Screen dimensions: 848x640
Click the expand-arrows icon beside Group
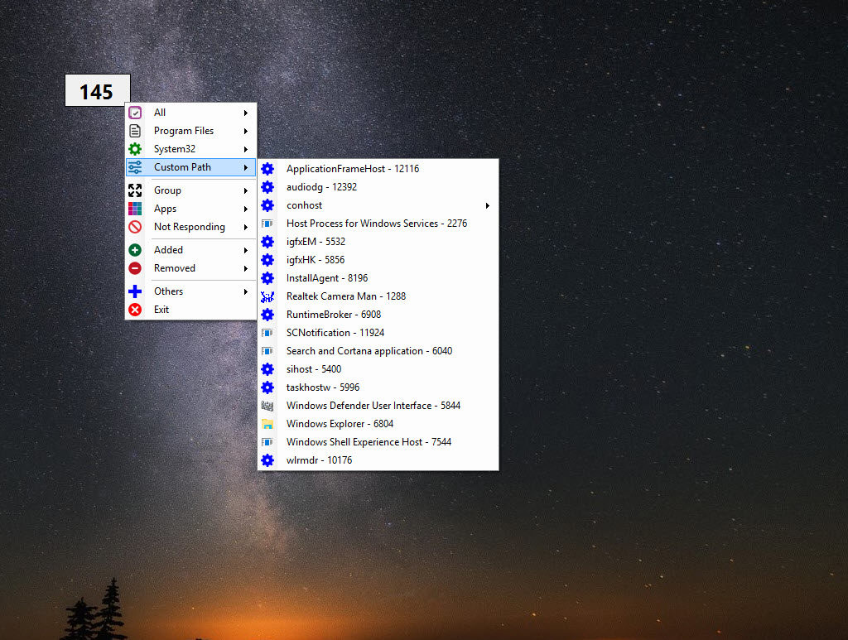pyautogui.click(x=135, y=190)
